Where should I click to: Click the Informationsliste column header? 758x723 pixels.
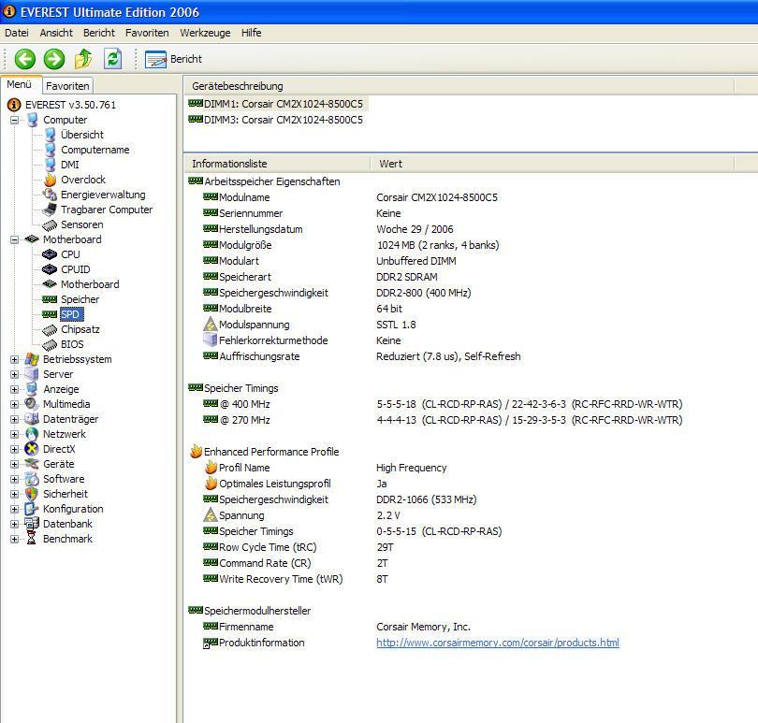tap(278, 164)
